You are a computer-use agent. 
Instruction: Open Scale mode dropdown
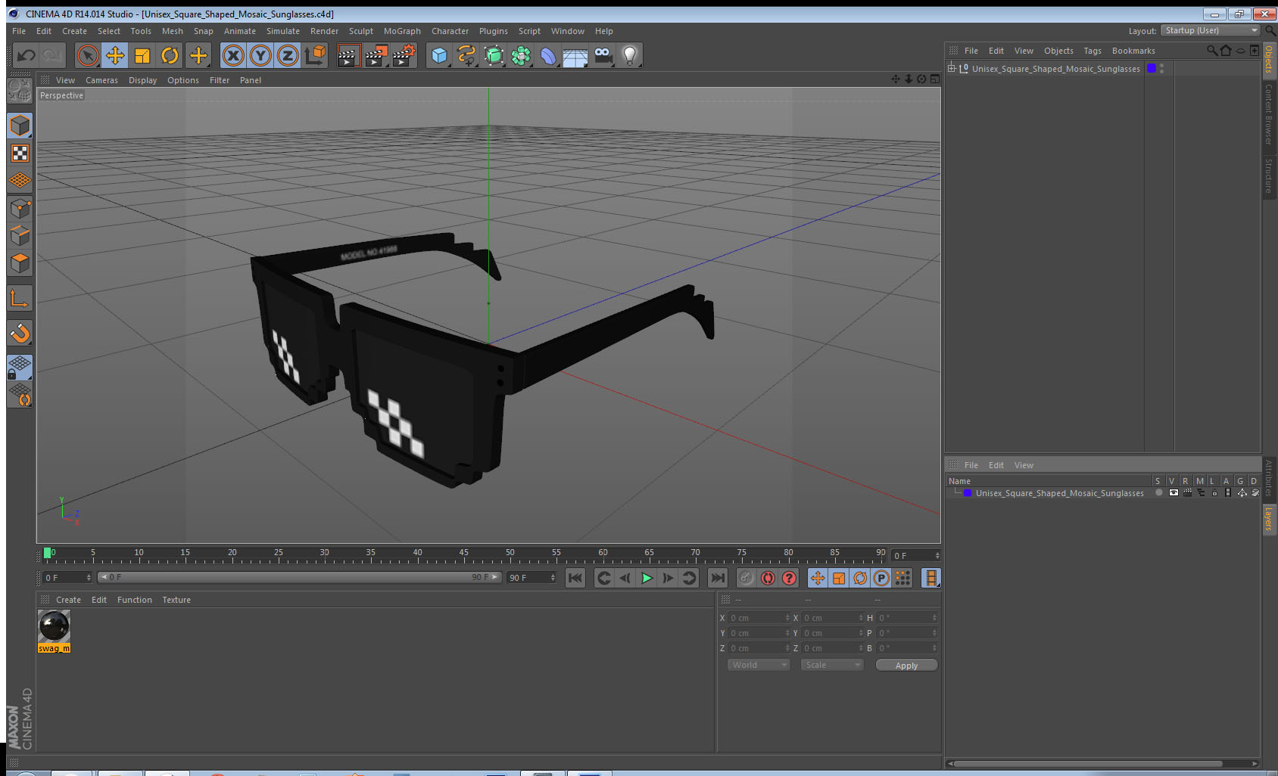[831, 665]
